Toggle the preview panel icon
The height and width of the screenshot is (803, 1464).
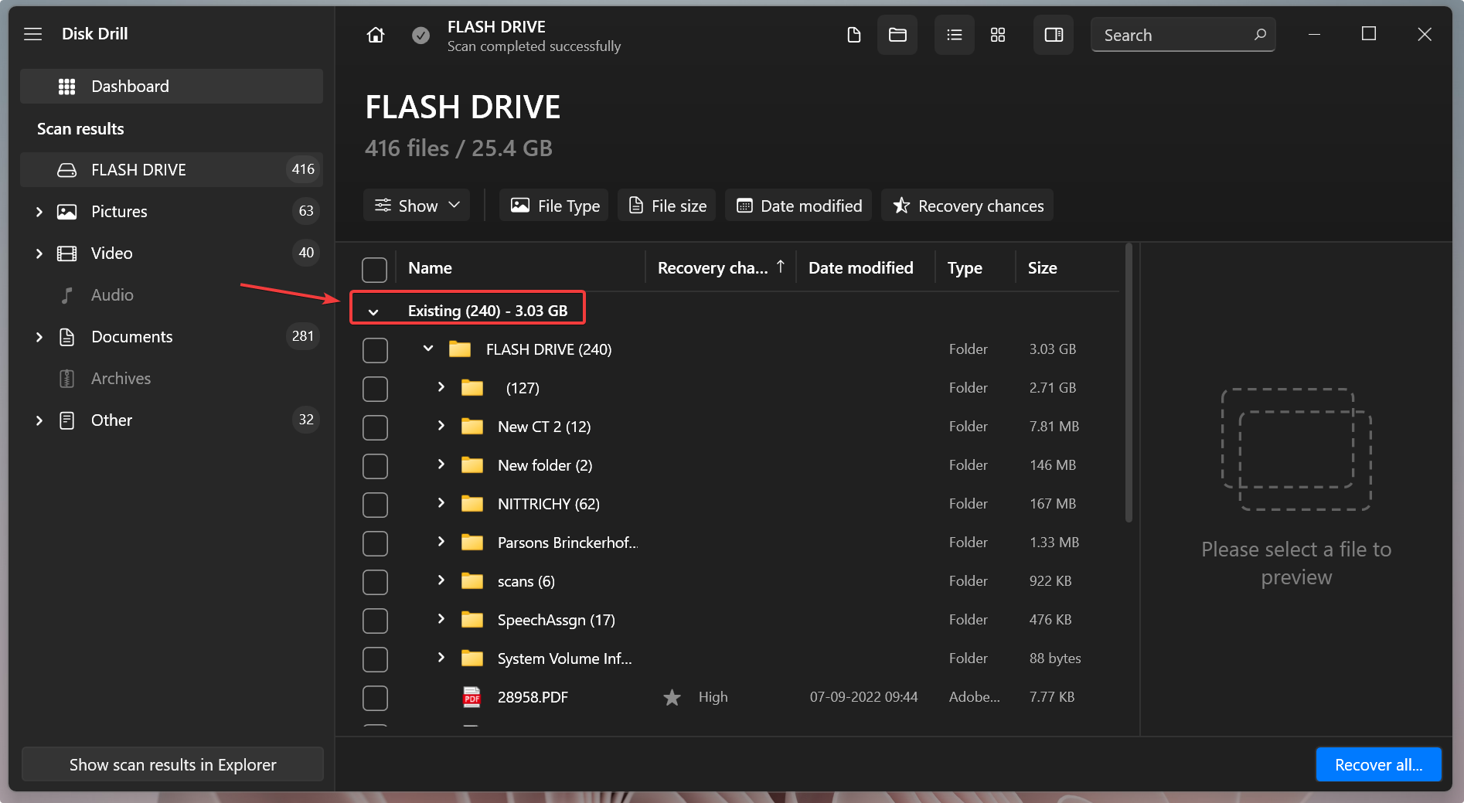point(1054,35)
